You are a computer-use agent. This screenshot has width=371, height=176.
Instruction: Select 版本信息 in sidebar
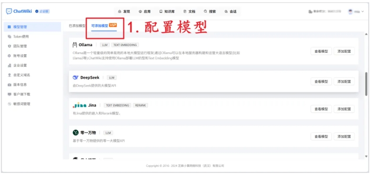pos(32,85)
